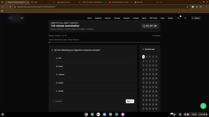Open the apps grid in bookmarks bar

tap(2, 11)
